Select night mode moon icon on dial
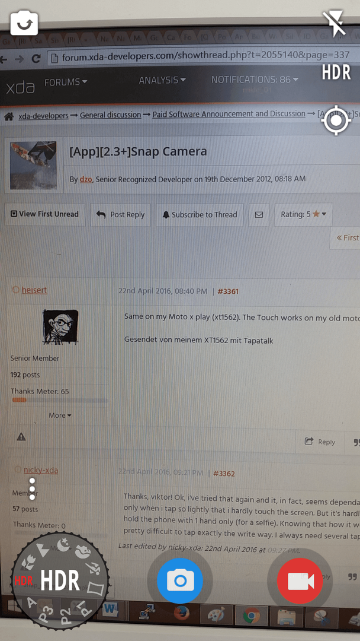The image size is (360, 641). tap(63, 545)
